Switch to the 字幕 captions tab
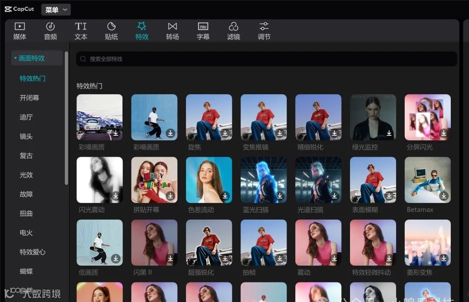The image size is (469, 302). tap(203, 31)
